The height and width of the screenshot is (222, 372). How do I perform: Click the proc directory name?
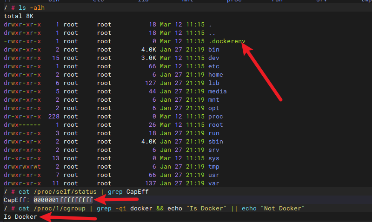point(216,117)
